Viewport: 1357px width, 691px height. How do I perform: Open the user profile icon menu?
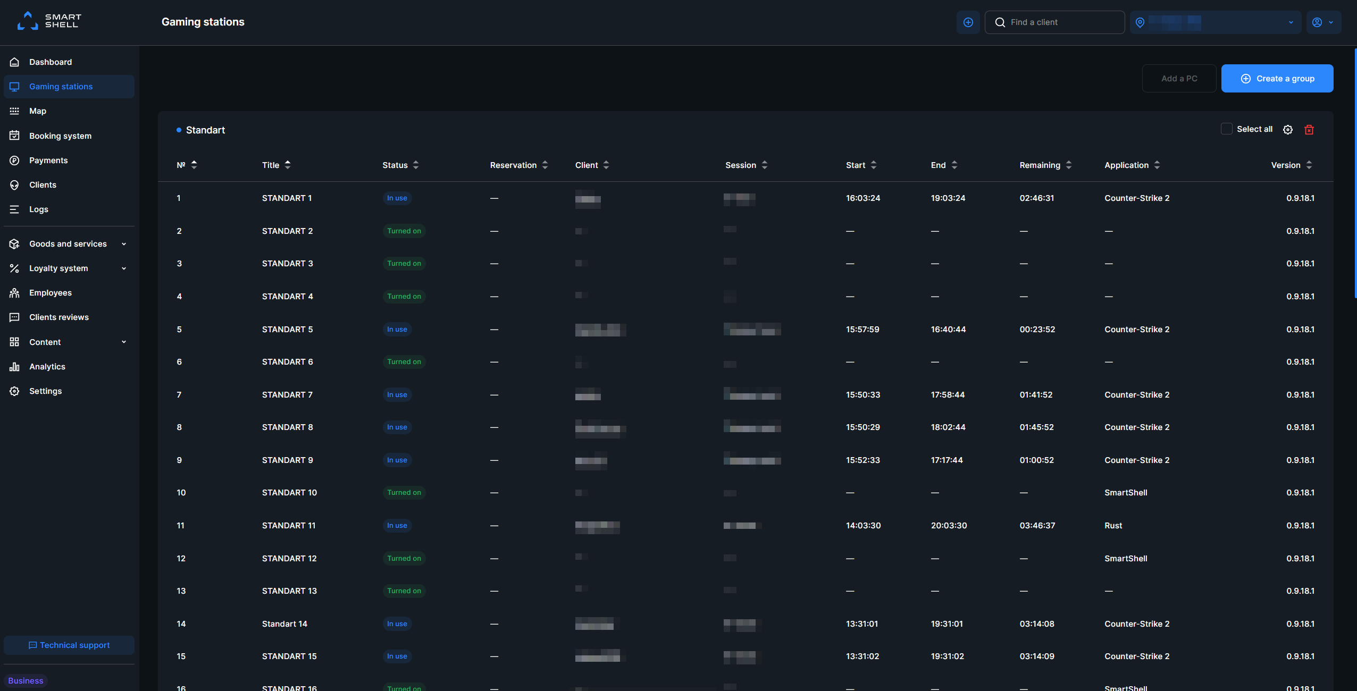[x=1323, y=22]
